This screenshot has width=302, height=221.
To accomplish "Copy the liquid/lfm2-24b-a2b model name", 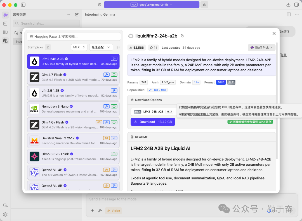I will tap(182, 36).
